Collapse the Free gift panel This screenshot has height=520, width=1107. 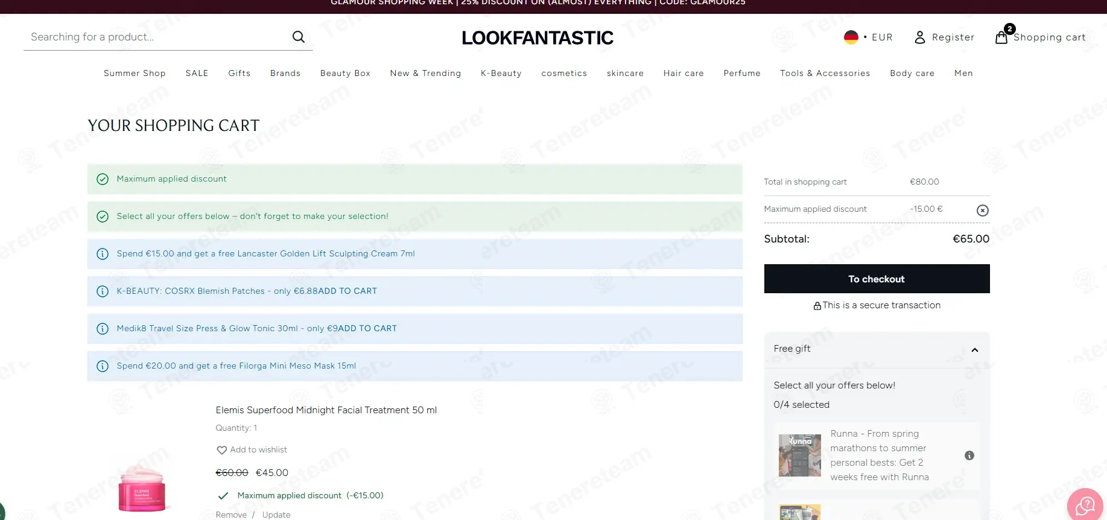[974, 350]
